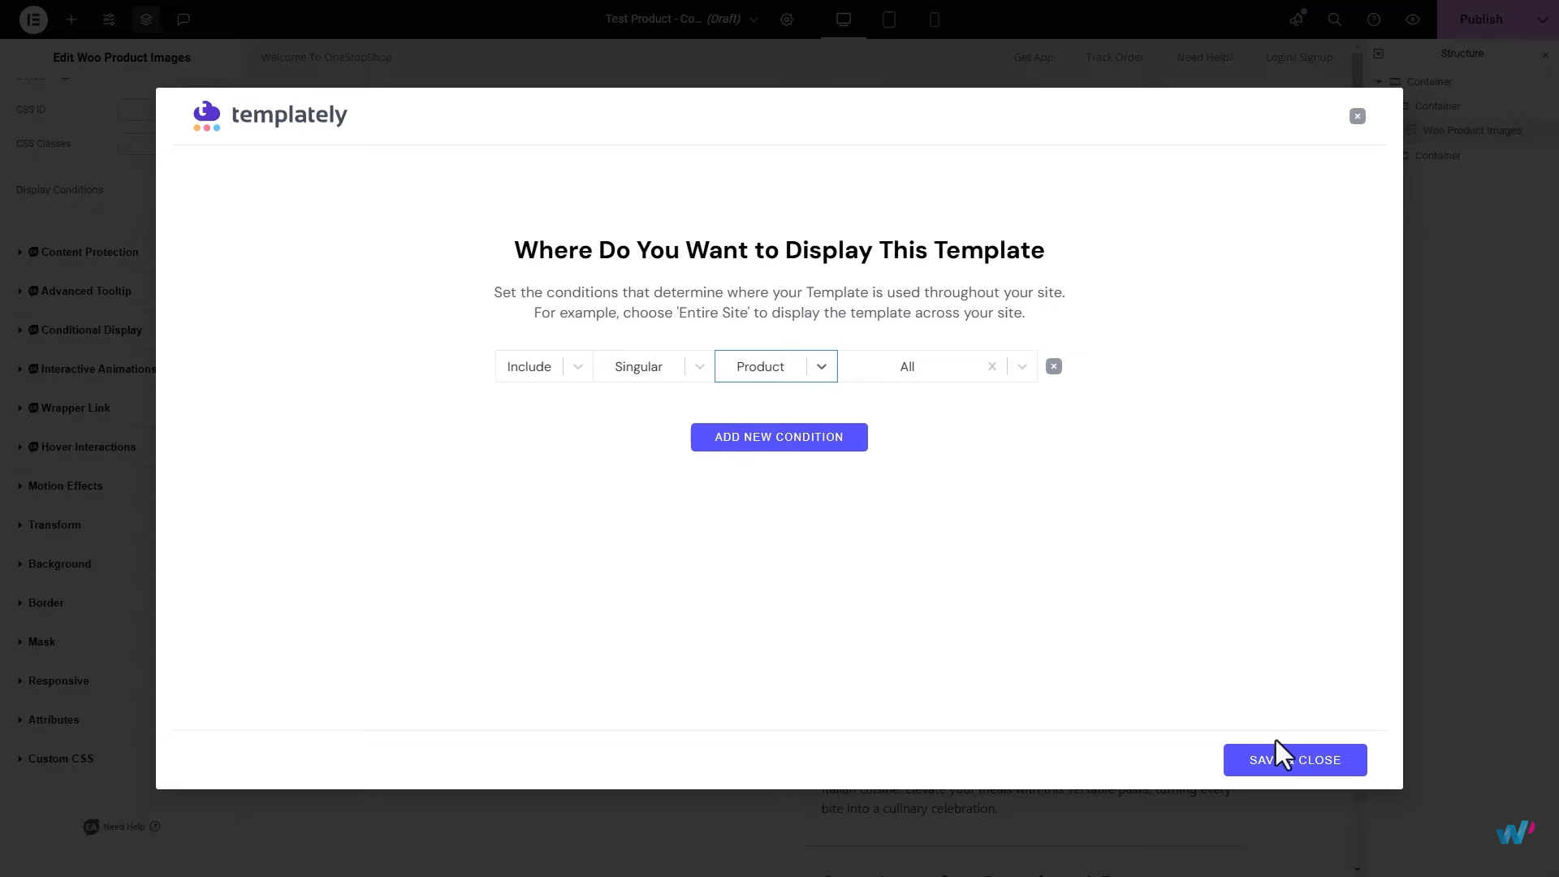Switch to tablet preview mode
This screenshot has width=1559, height=877.
[889, 19]
